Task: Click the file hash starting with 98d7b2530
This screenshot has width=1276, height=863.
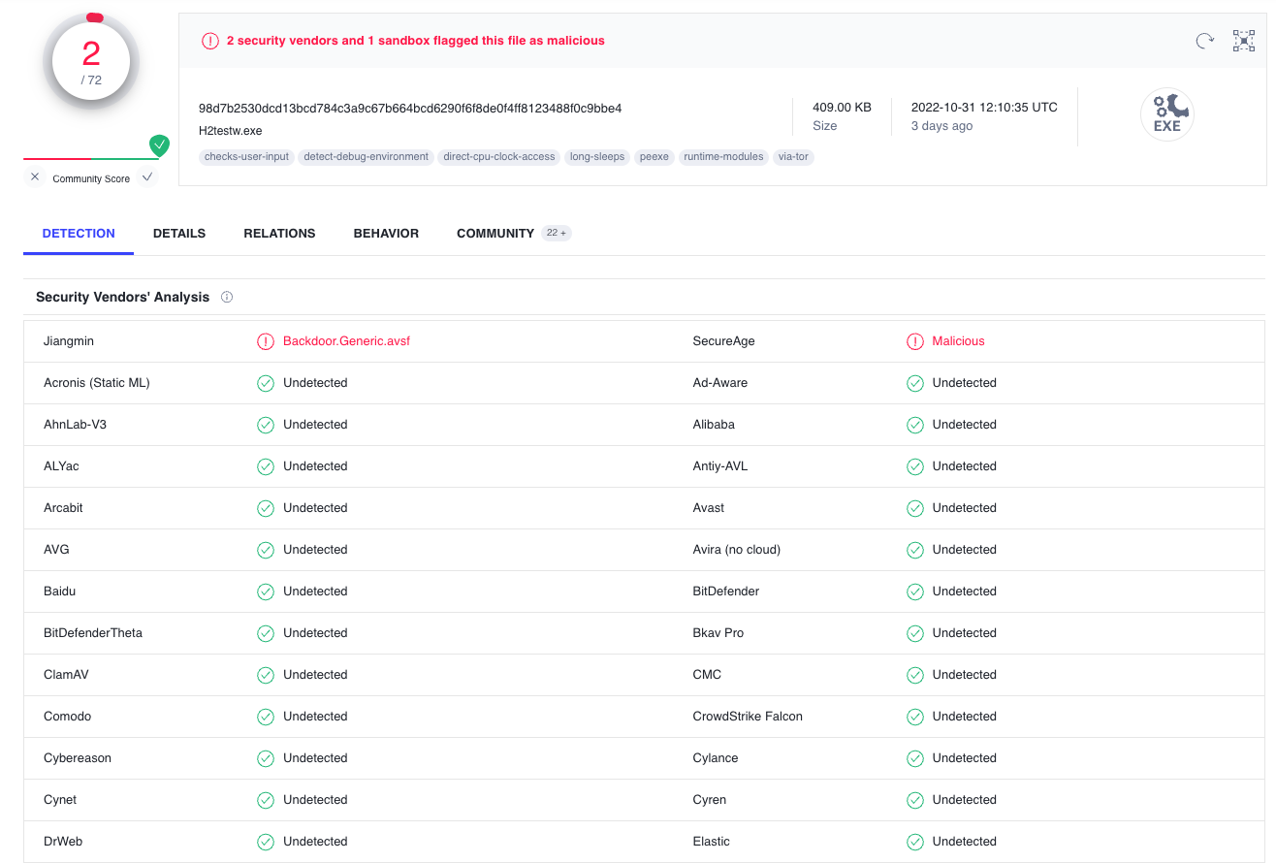Action: tap(410, 108)
